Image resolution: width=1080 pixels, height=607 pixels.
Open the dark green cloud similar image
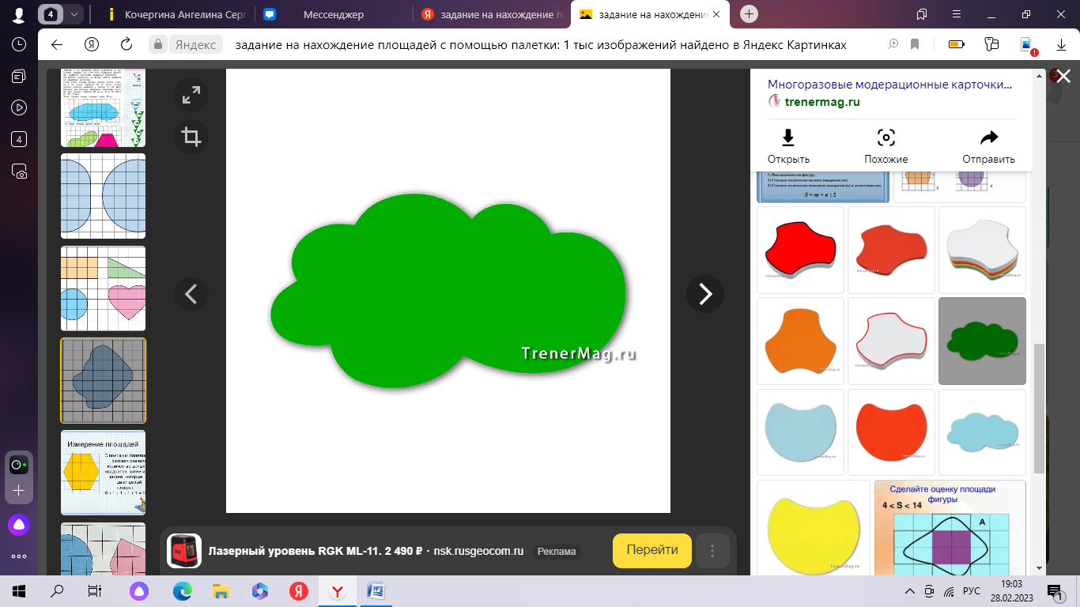982,341
